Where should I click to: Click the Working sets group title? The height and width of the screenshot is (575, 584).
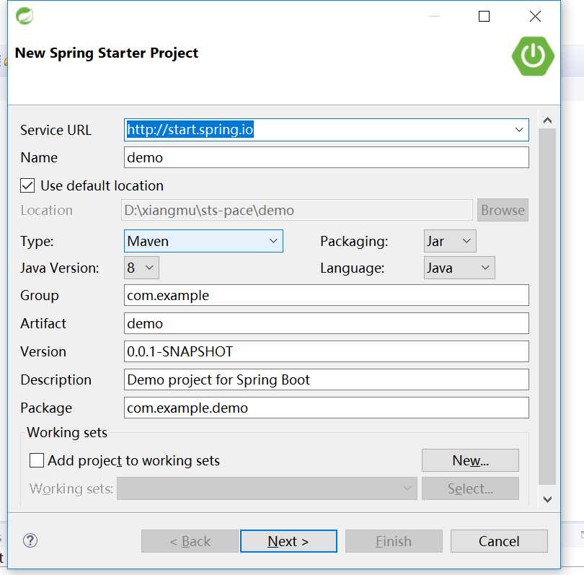67,432
